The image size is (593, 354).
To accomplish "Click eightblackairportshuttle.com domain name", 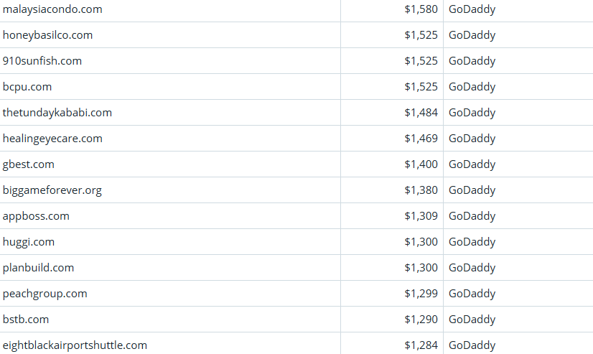I will [75, 345].
